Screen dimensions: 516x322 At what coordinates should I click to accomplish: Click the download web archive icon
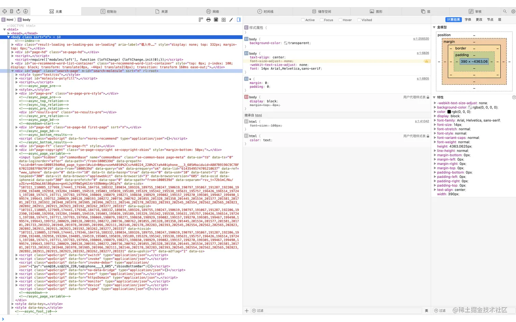pyautogui.click(x=25, y=11)
